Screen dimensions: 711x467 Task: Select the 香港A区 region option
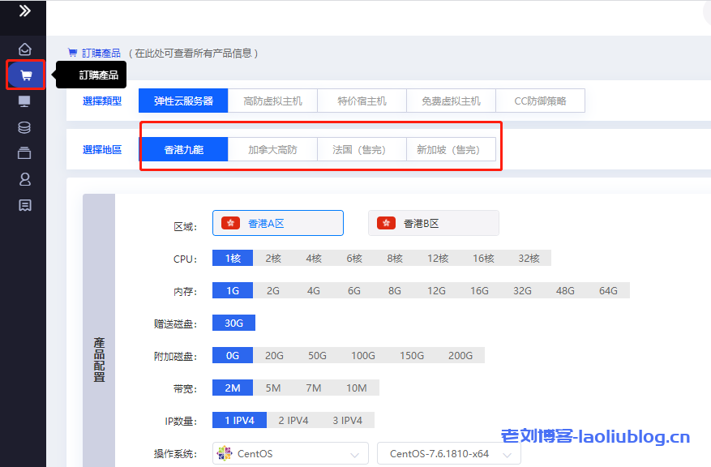pos(277,223)
